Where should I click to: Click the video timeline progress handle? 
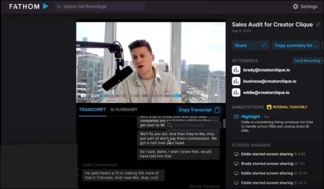point(176,96)
